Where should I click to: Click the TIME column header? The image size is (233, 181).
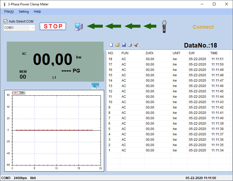click(x=214, y=53)
